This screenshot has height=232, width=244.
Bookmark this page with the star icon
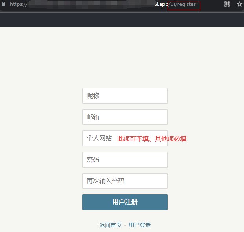pyautogui.click(x=239, y=4)
